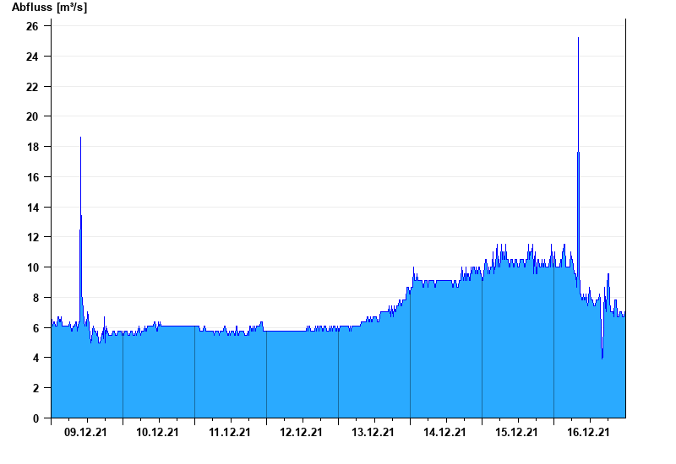Click the y-axis value 6

click(x=35, y=328)
